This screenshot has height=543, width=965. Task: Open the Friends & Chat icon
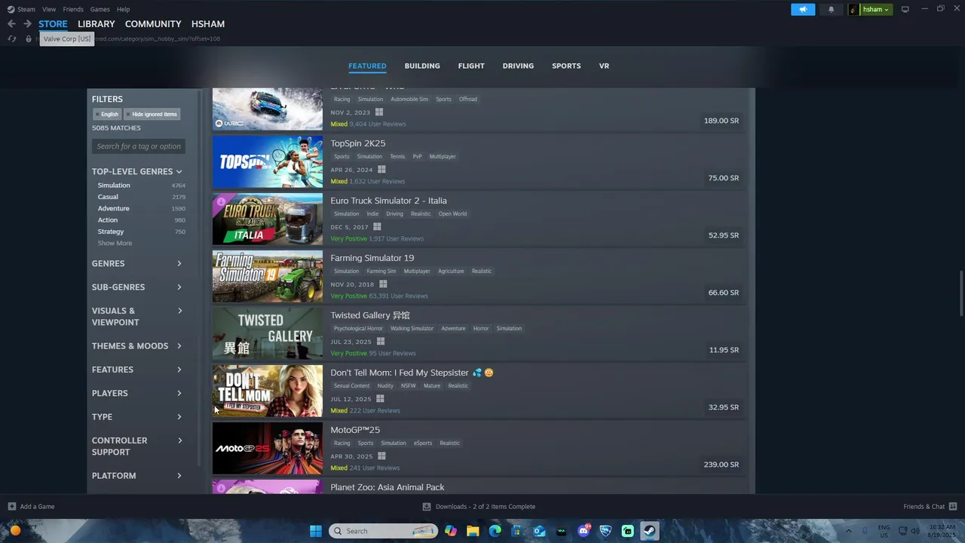[953, 506]
